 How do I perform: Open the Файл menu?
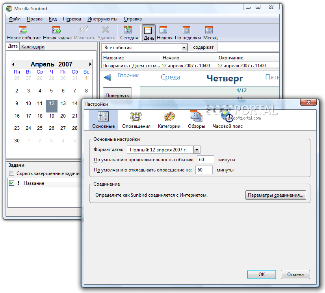[x=15, y=19]
